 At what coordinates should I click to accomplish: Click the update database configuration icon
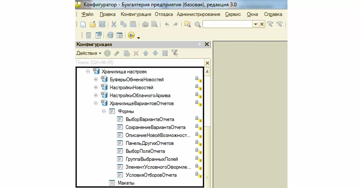[x=110, y=35]
